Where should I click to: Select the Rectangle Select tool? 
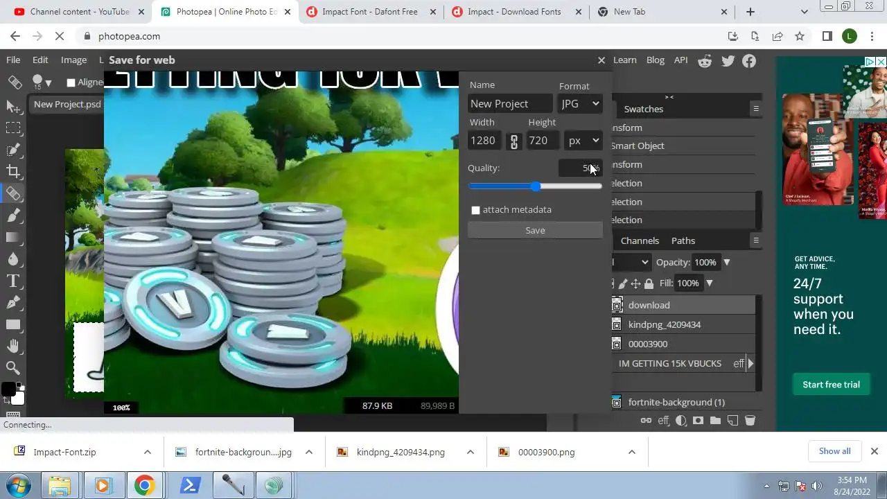12,128
